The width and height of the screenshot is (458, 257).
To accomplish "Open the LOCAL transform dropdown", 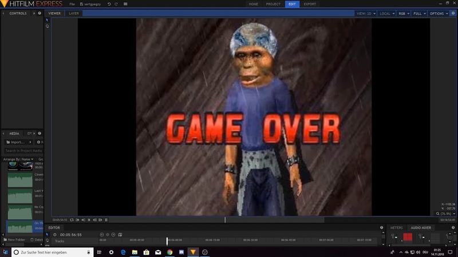I will (387, 13).
